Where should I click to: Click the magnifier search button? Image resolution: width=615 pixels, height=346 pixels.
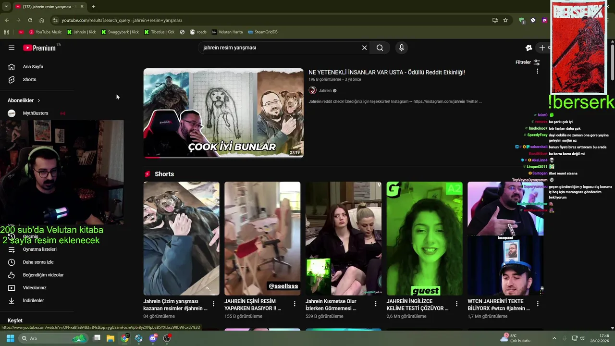(380, 48)
